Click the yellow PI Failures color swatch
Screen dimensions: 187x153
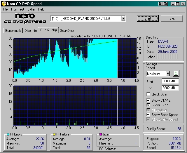pyautogui.click(x=54, y=134)
